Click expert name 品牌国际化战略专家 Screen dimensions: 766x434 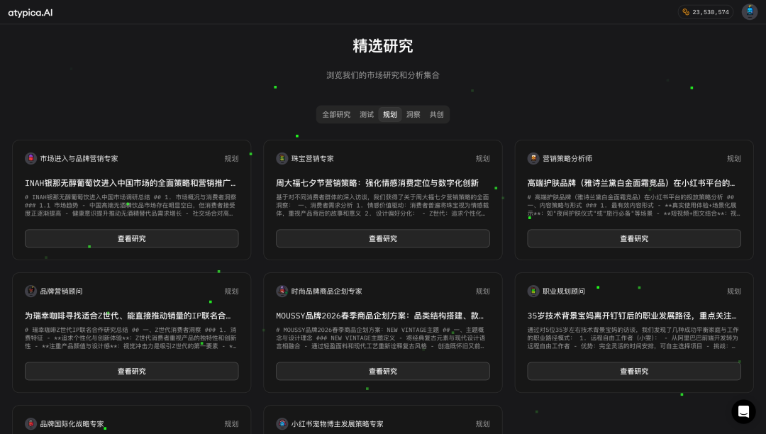tap(72, 424)
